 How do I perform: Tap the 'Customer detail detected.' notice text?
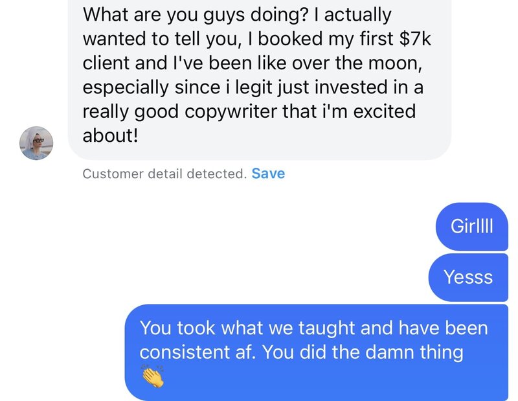pyautogui.click(x=164, y=174)
